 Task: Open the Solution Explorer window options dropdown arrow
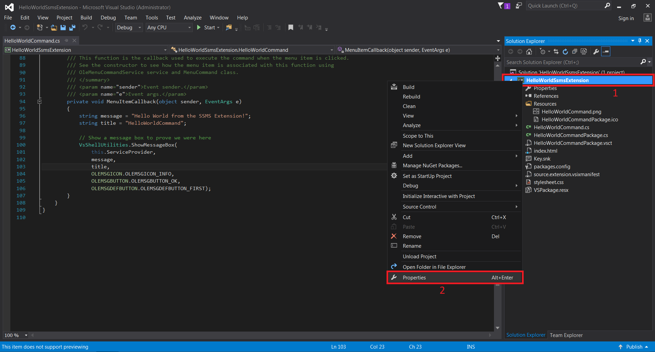click(633, 41)
